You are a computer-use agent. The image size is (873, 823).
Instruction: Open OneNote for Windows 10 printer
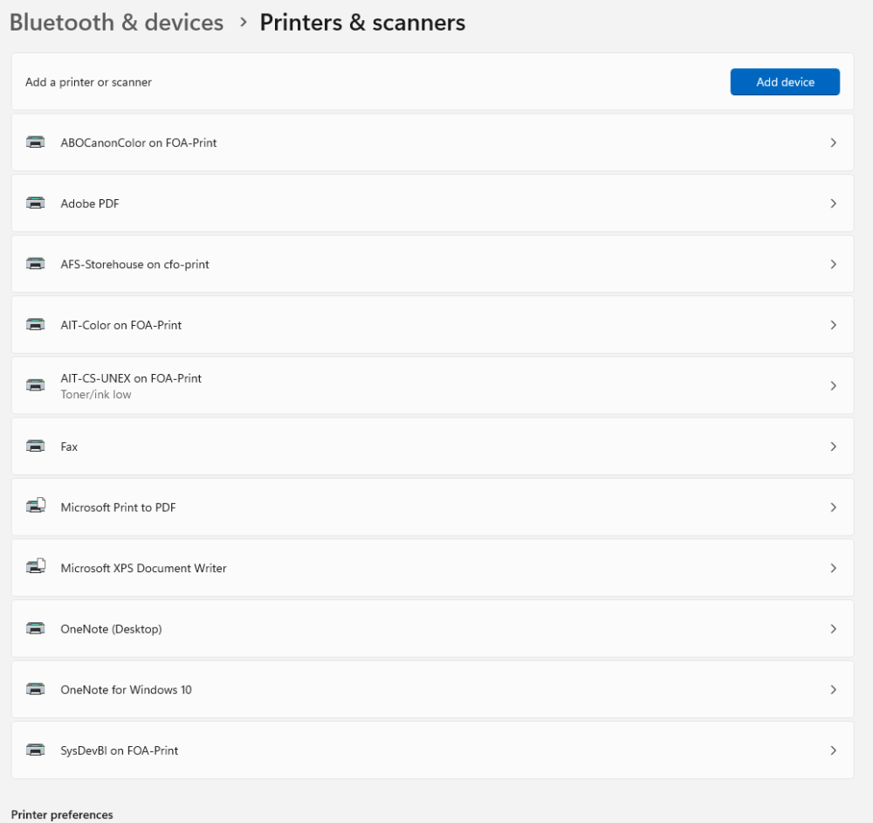(126, 689)
